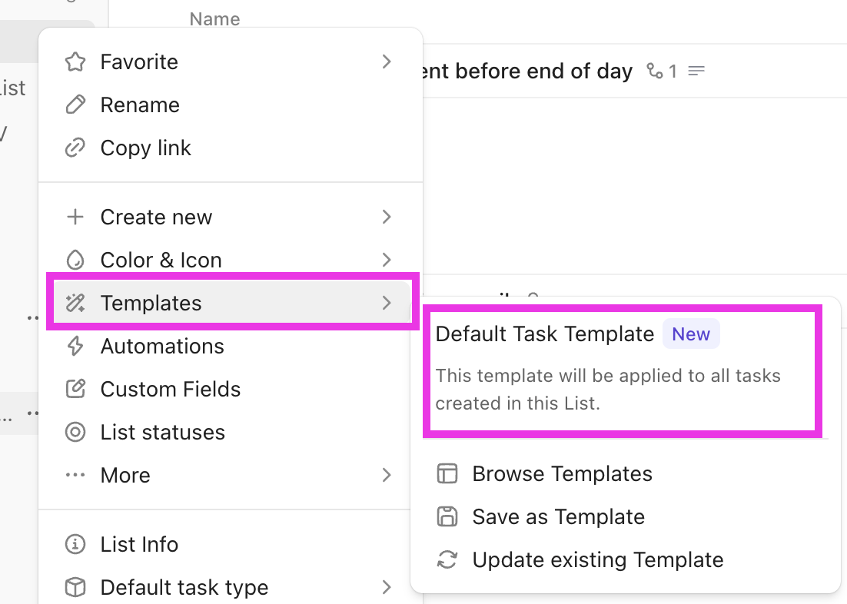Click the List Info circle icon
The height and width of the screenshot is (604, 847).
[x=75, y=545]
